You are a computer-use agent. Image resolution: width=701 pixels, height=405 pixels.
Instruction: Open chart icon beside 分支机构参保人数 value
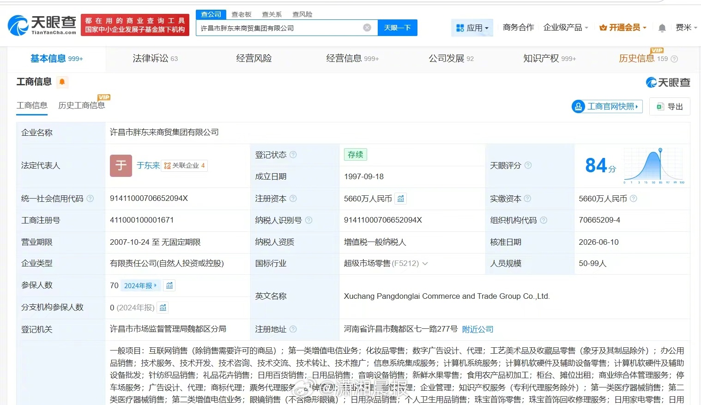(x=163, y=307)
